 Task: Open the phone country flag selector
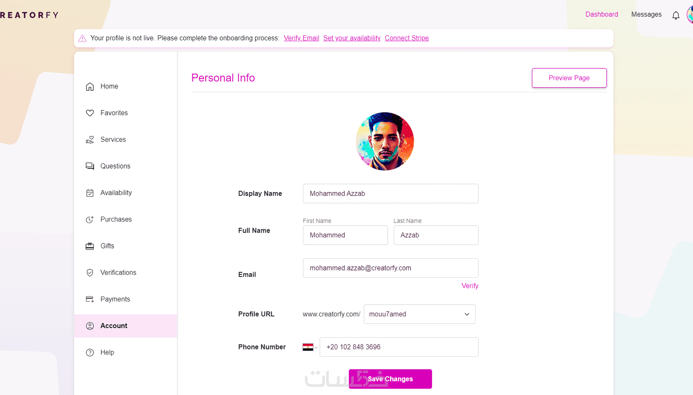pyautogui.click(x=310, y=347)
